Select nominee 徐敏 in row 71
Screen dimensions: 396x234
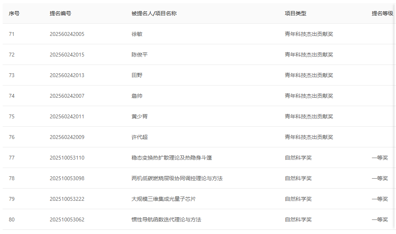pyautogui.click(x=136, y=34)
